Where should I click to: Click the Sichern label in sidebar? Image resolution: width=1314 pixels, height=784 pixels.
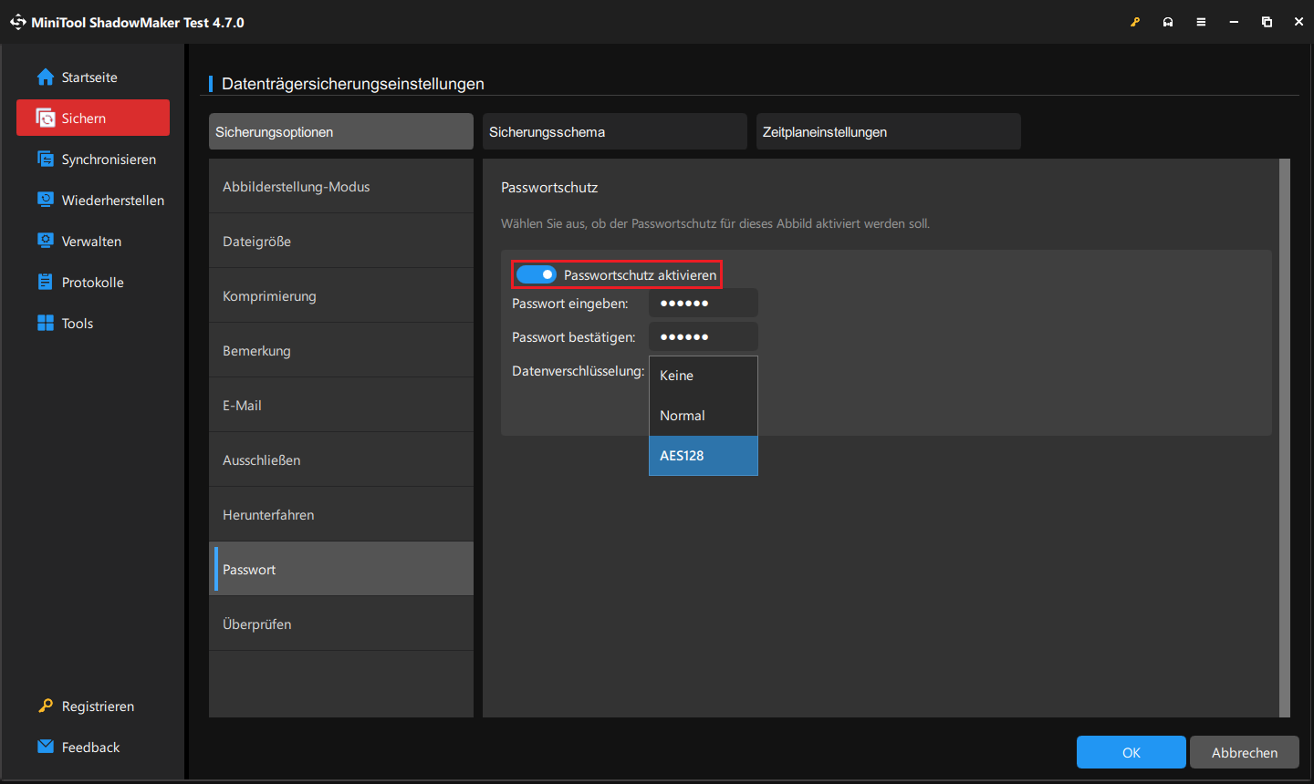click(x=84, y=119)
